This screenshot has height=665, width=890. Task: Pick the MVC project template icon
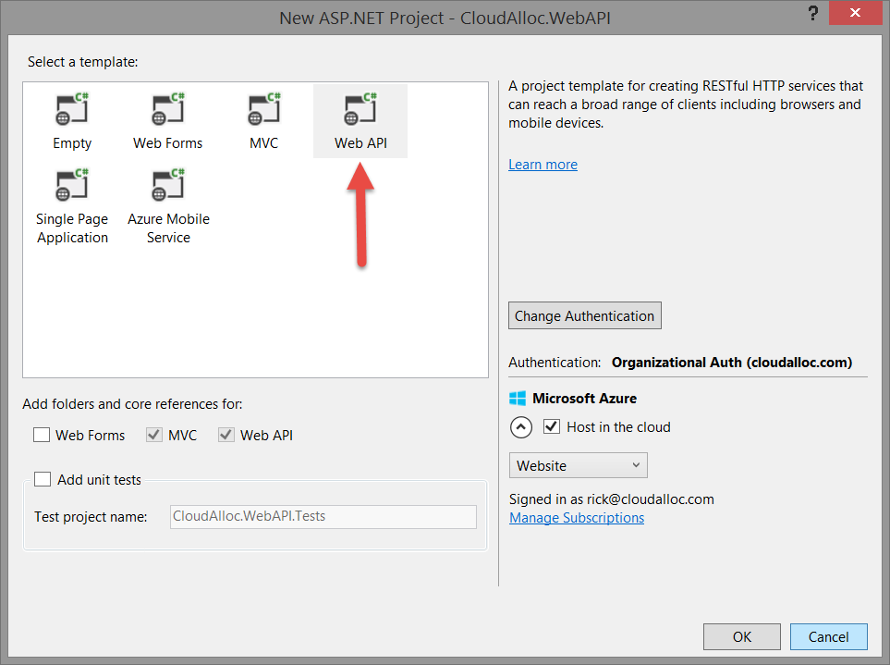point(263,111)
